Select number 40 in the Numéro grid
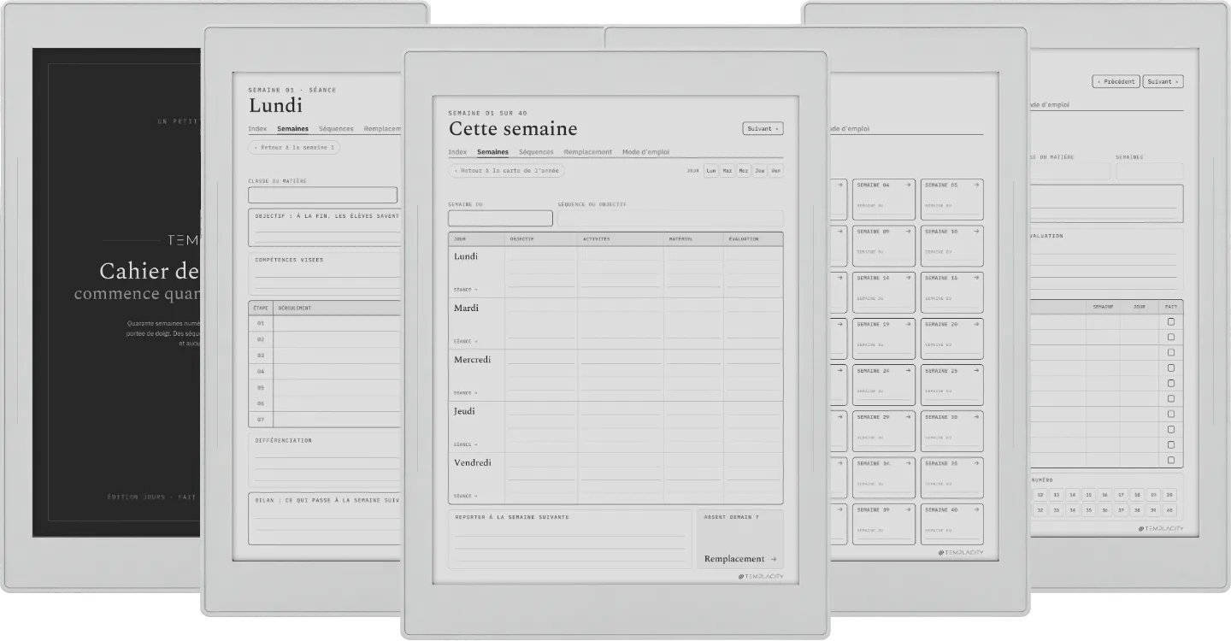The image size is (1231, 641). (x=1169, y=510)
